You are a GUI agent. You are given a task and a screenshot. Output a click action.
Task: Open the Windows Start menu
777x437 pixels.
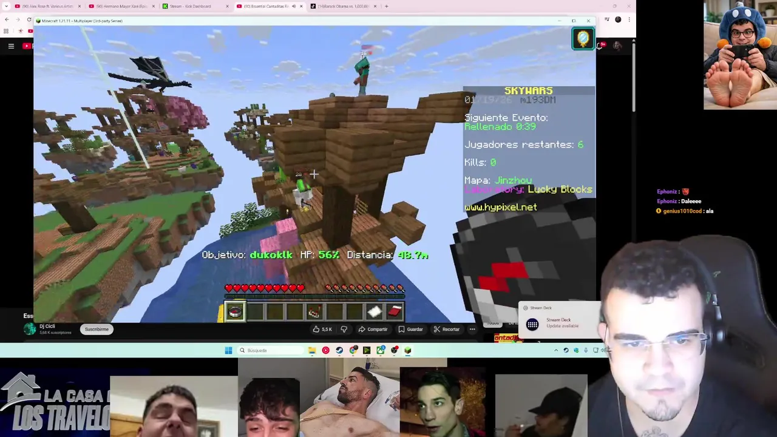[228, 350]
